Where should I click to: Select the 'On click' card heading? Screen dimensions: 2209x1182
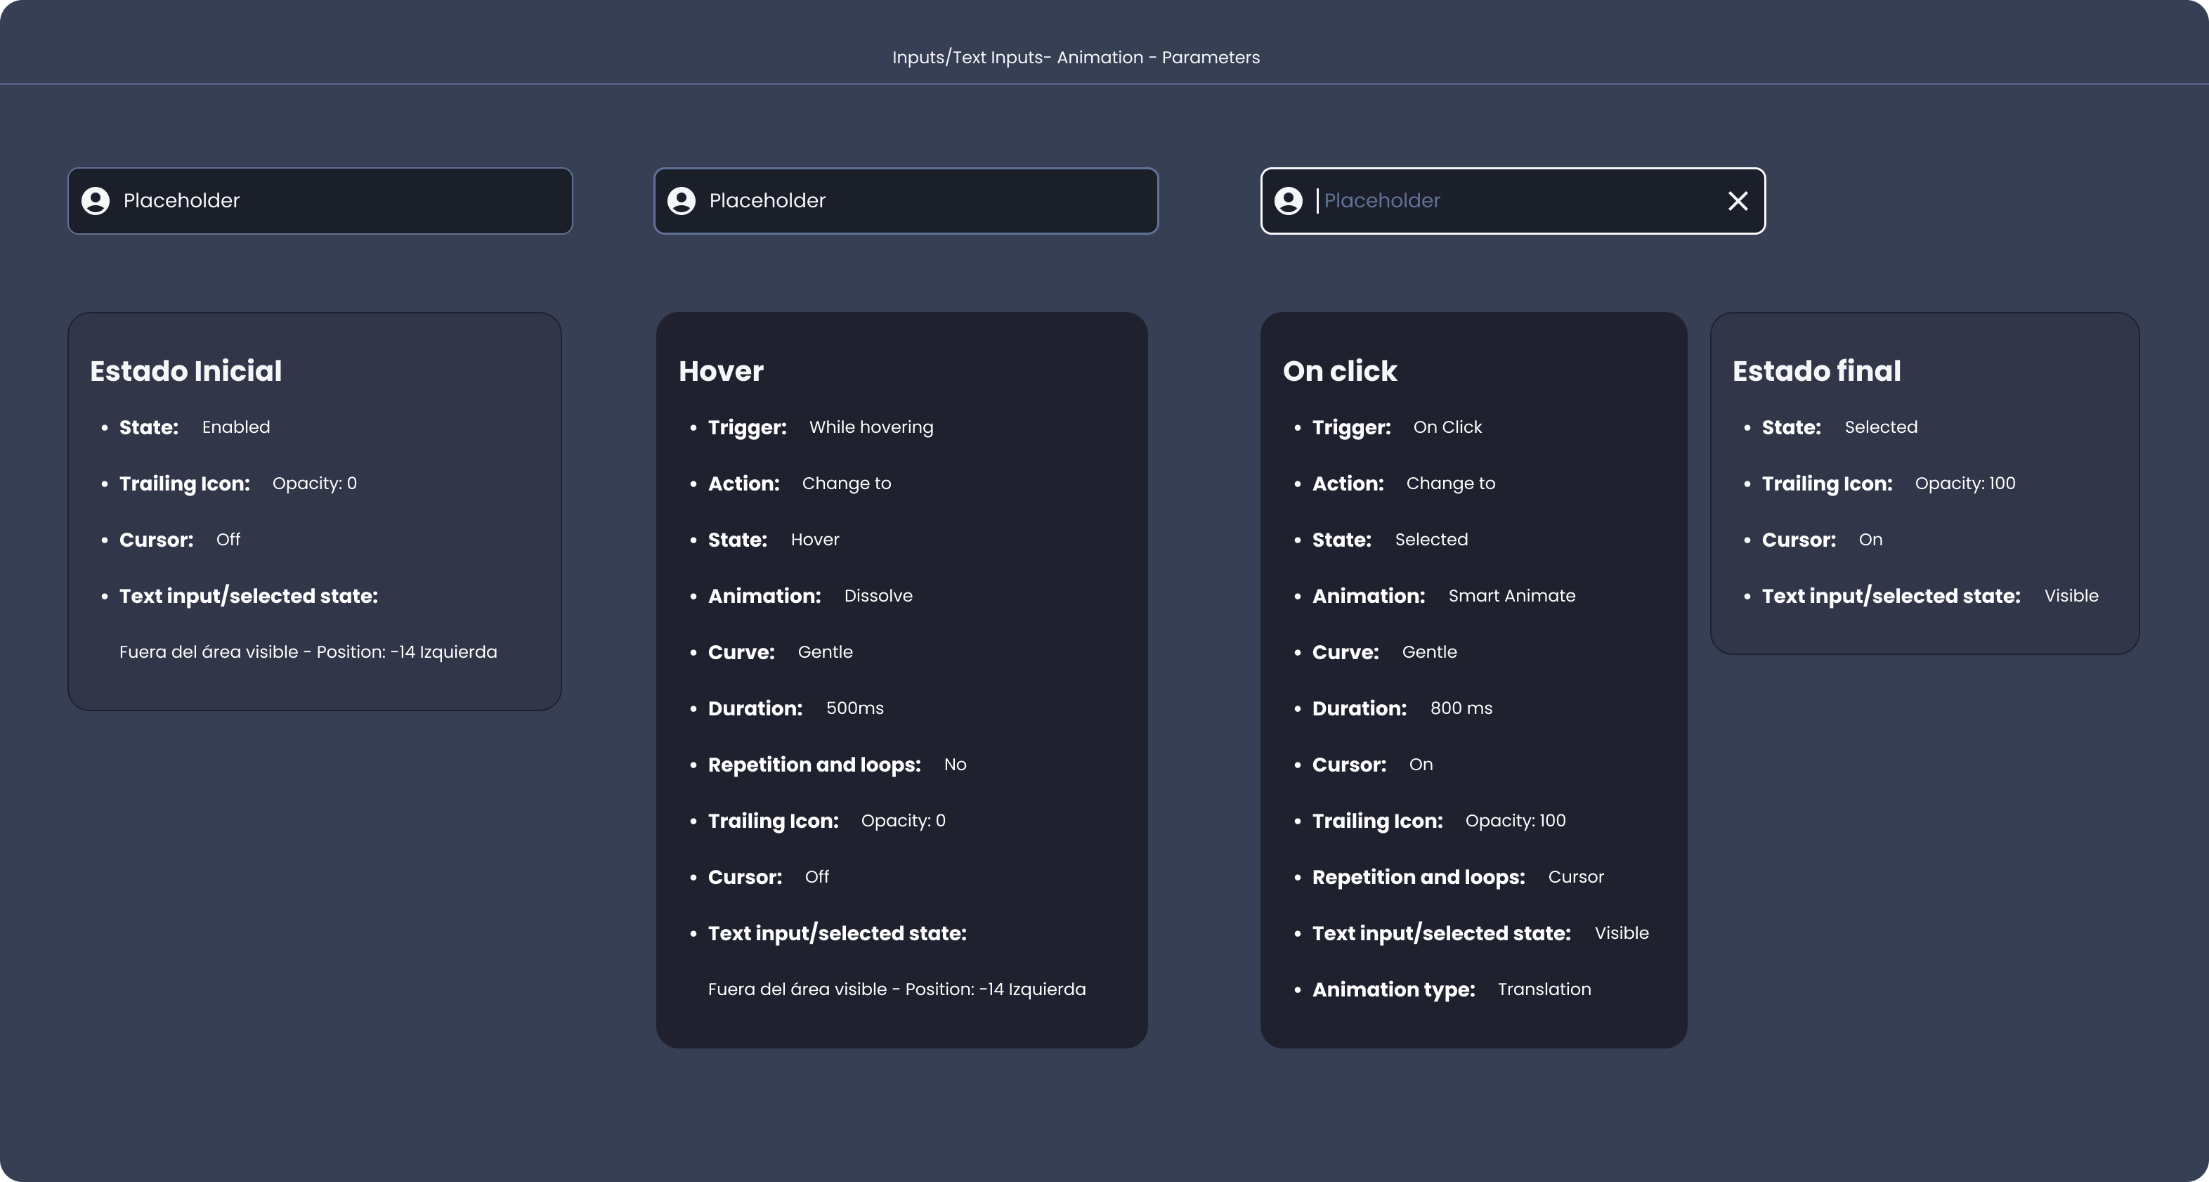point(1339,370)
